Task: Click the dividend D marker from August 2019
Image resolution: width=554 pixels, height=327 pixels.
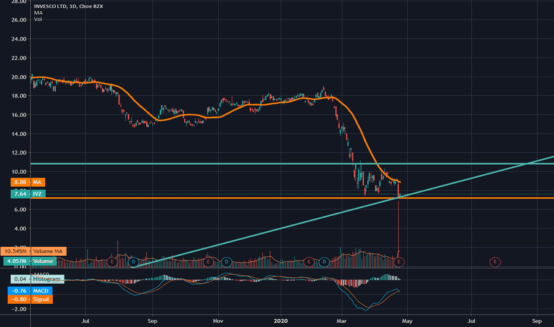Action: (133, 262)
